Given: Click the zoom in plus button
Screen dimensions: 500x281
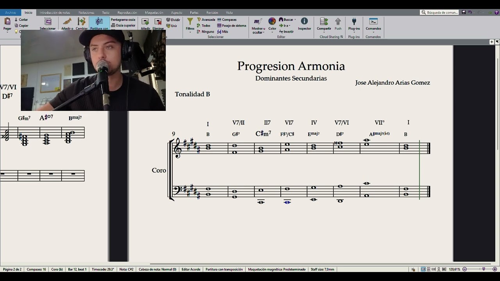Looking at the screenshot, I should tap(495, 269).
